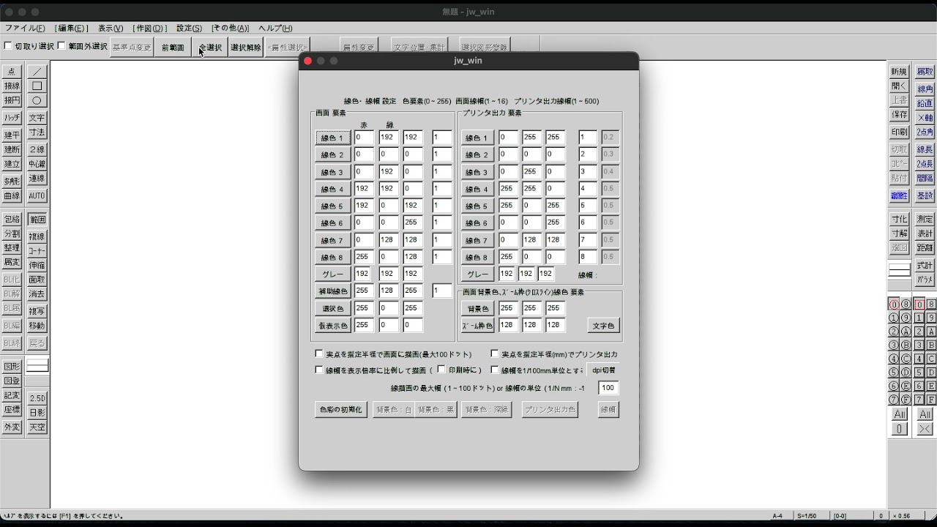Image resolution: width=937 pixels, height=527 pixels.
Task: Select the 曲線 curve tool
Action: (x=12, y=196)
